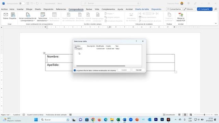
Task: Open Photoshop from the taskbar
Action: [162, 120]
